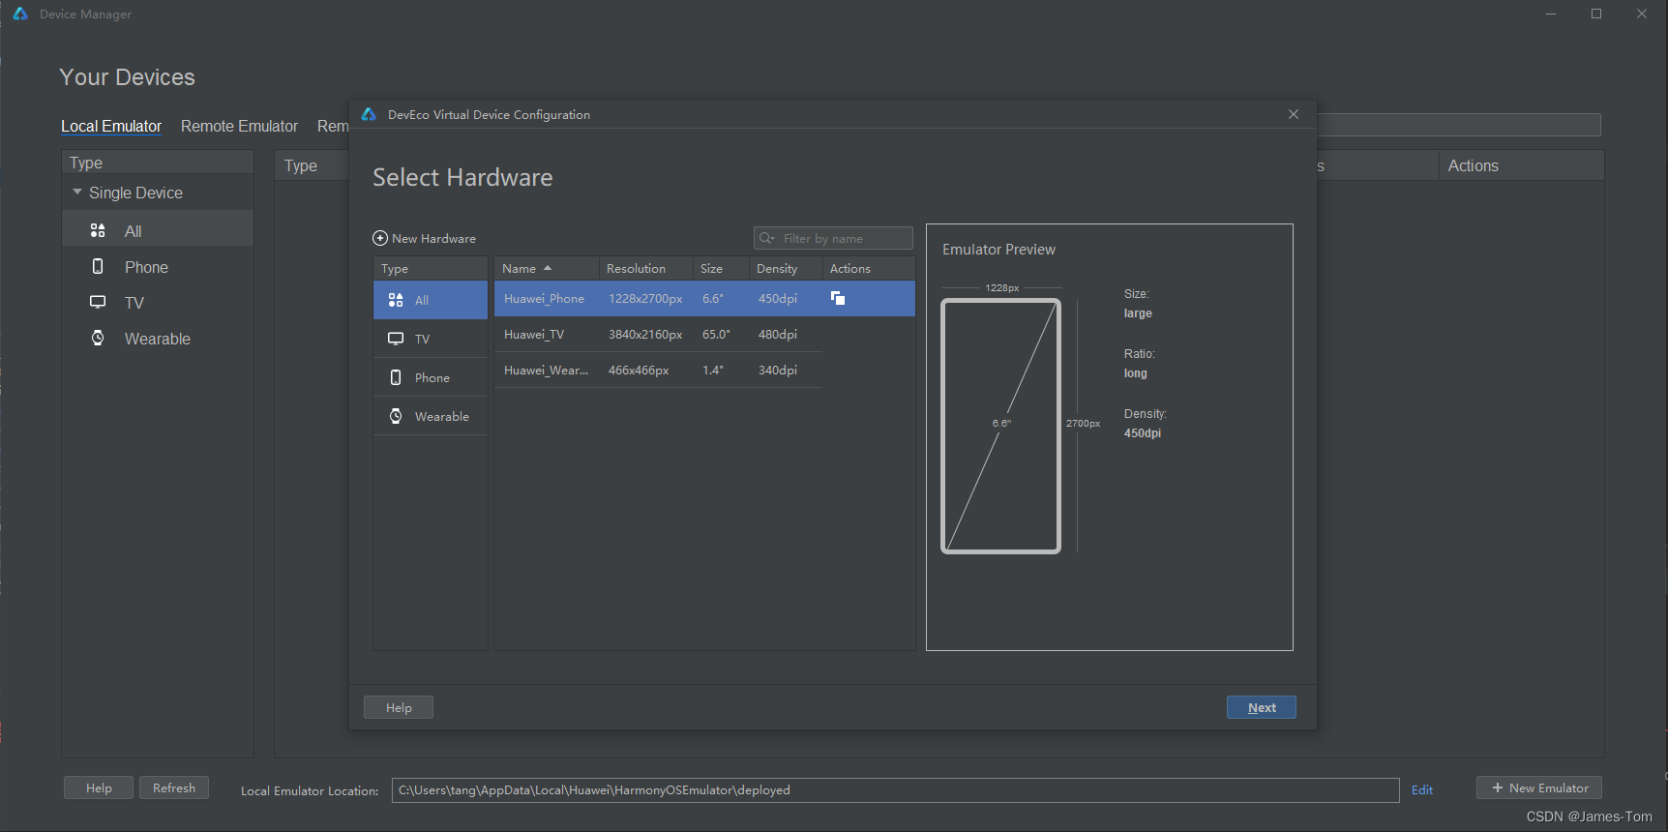This screenshot has height=832, width=1668.
Task: Click the New Emulator button
Action: 1539,787
